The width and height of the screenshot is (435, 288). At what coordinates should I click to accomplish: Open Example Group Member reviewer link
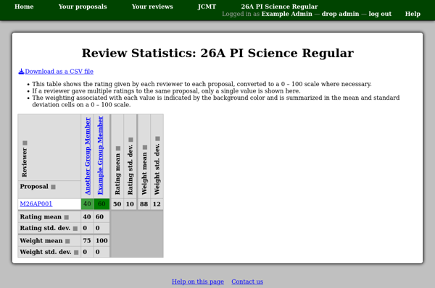pos(100,156)
